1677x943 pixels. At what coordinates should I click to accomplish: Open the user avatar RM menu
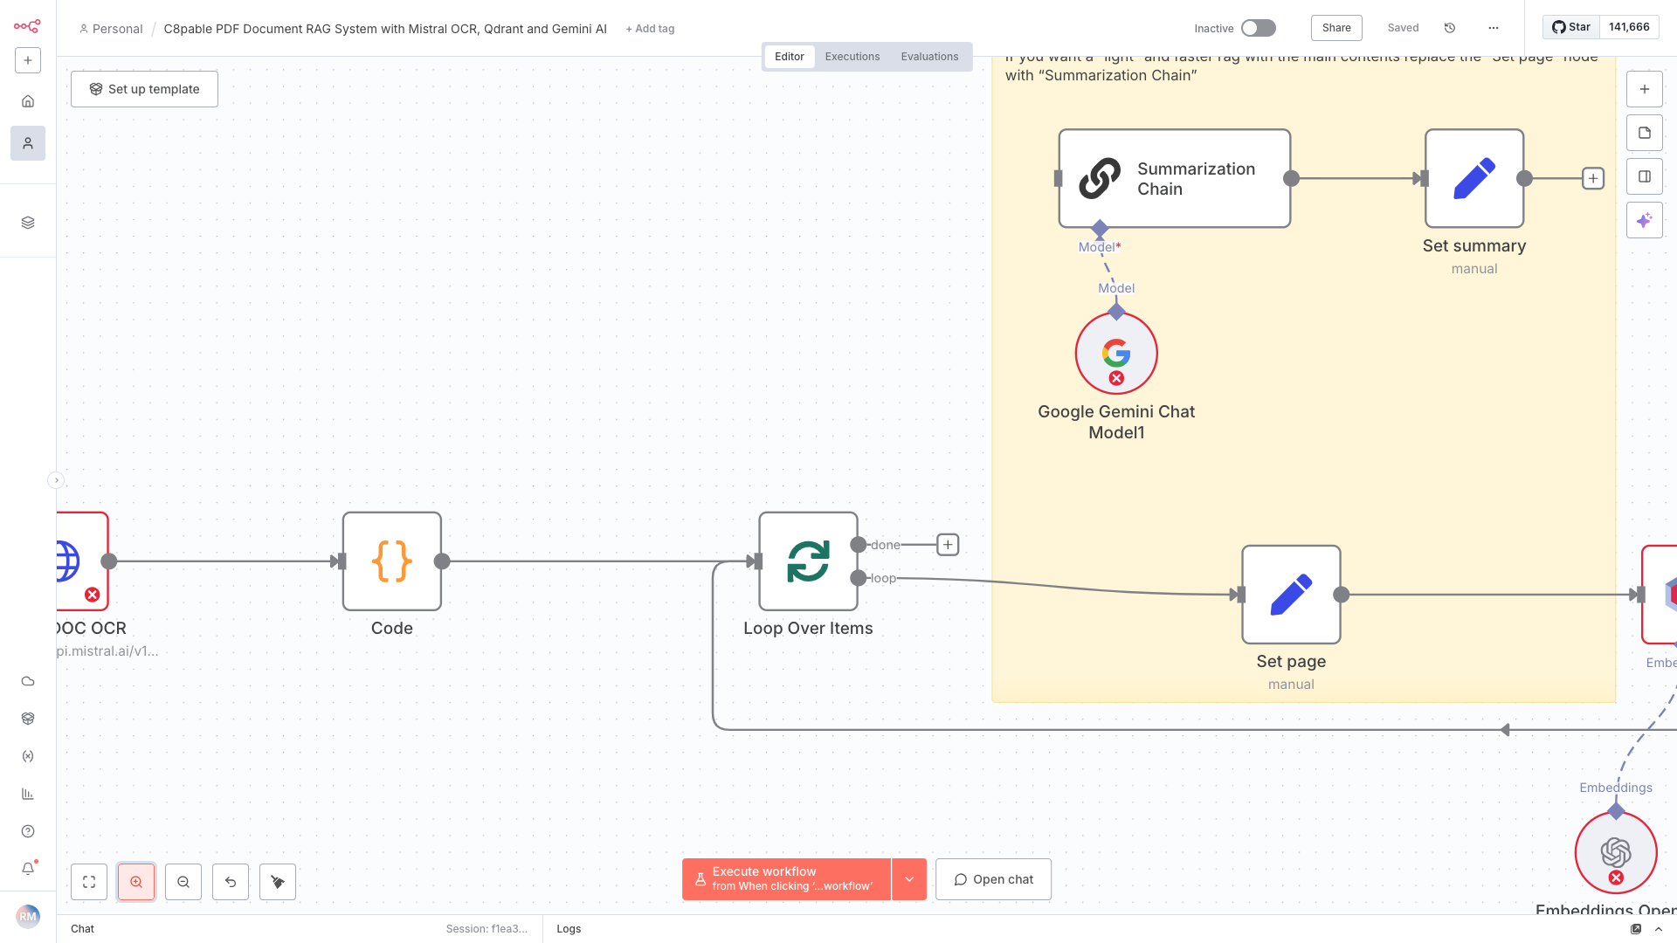point(28,917)
